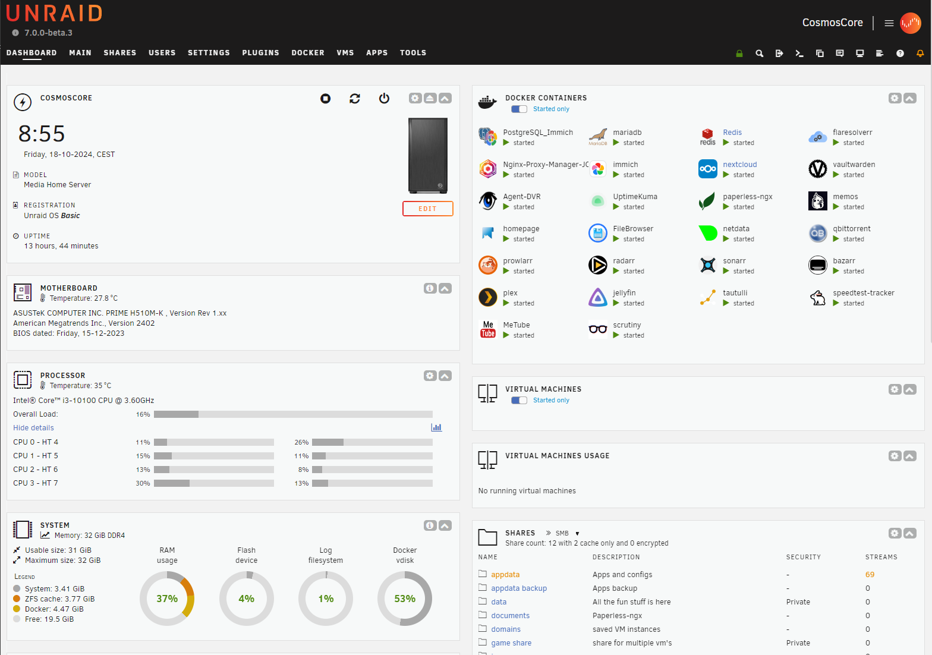The height and width of the screenshot is (655, 932).
Task: Click the plex container icon
Action: [488, 297]
